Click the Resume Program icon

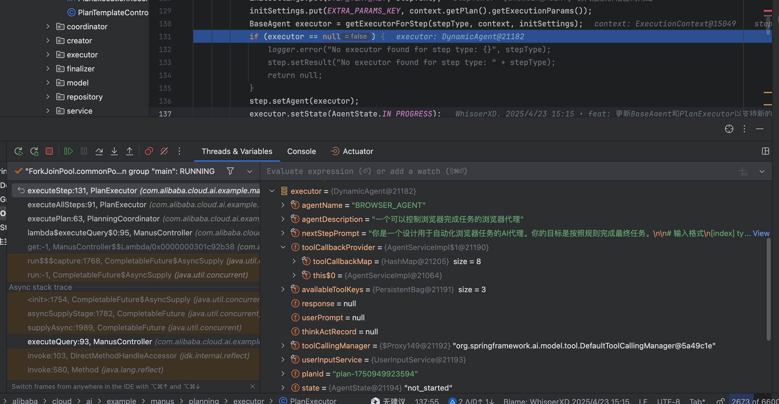pyautogui.click(x=69, y=151)
